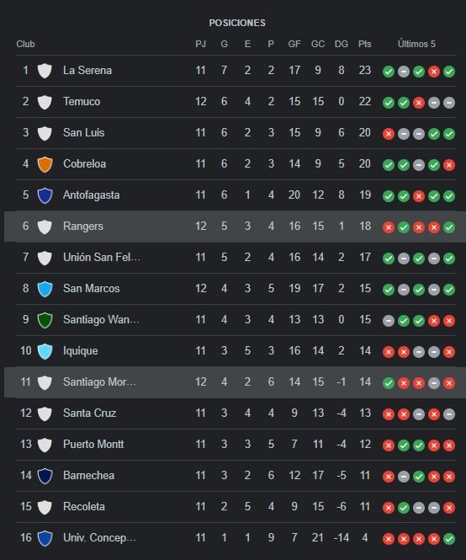Click the Cobreloa orange shield crest
Screen dimensions: 466x560
(x=45, y=164)
